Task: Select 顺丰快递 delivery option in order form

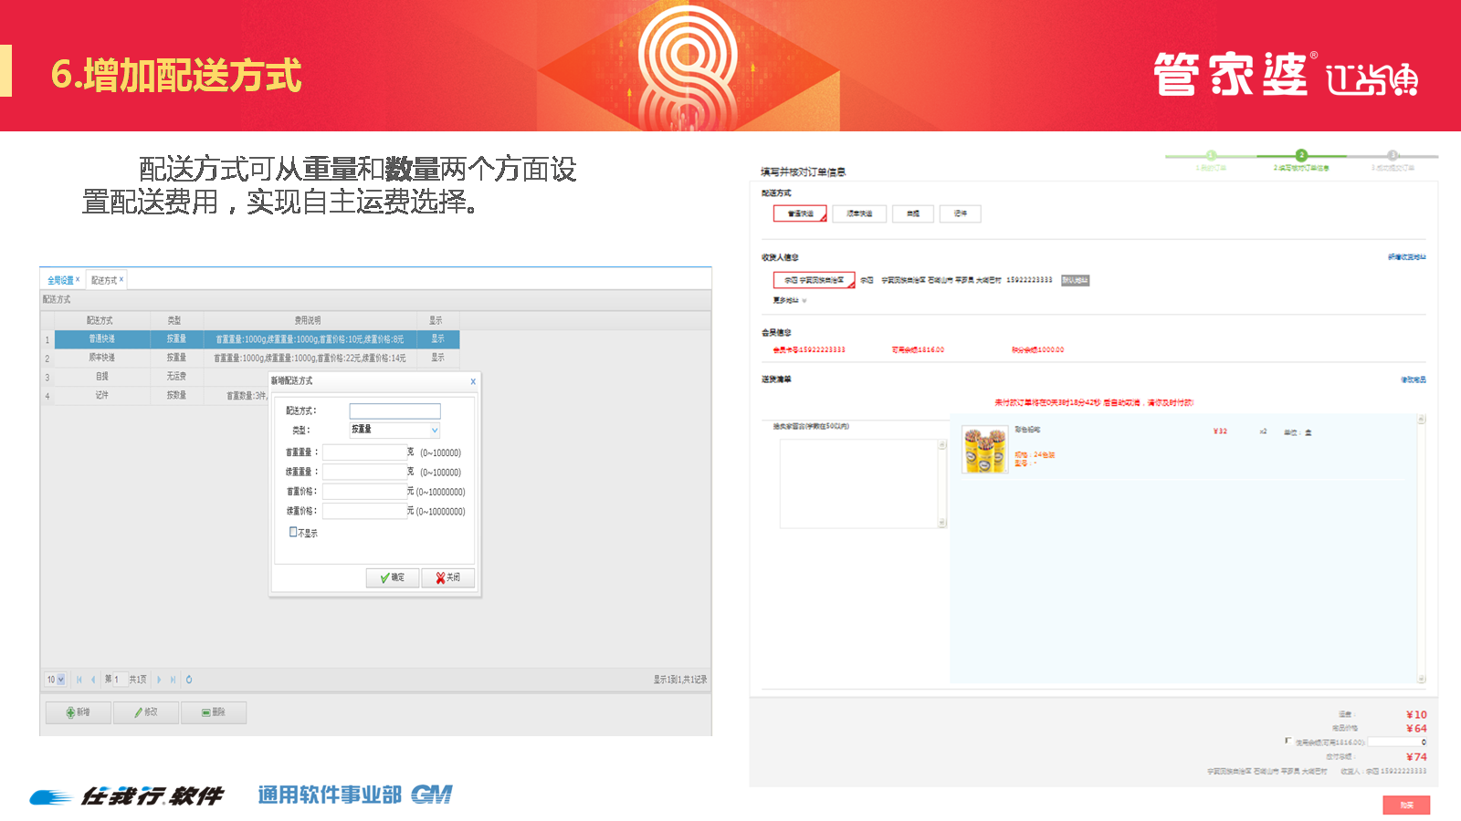Action: coord(859,213)
